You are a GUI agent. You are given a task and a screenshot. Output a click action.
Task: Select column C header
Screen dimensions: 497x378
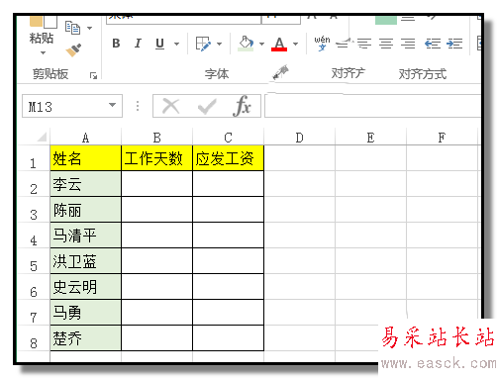[x=228, y=138]
